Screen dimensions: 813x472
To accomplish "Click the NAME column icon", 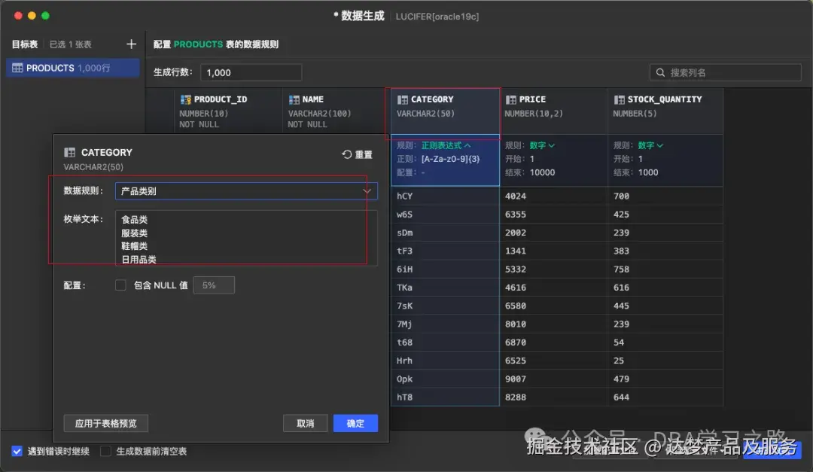I will (x=294, y=99).
